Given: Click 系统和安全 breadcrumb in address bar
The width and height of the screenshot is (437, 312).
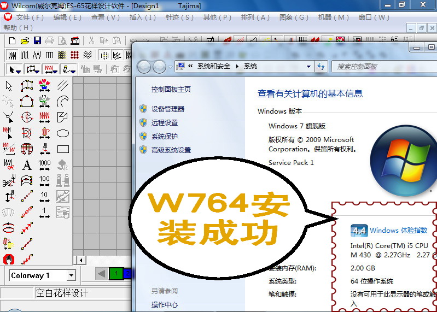Looking at the screenshot, I should 214,66.
